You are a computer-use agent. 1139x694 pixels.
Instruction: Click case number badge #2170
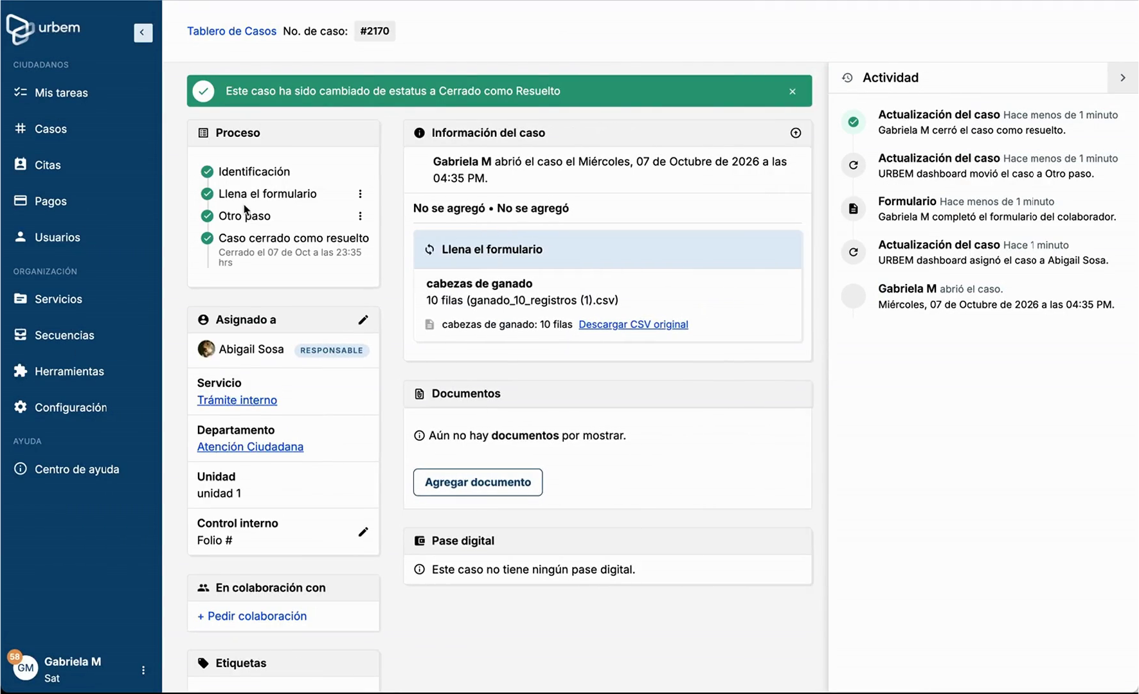[x=375, y=31]
